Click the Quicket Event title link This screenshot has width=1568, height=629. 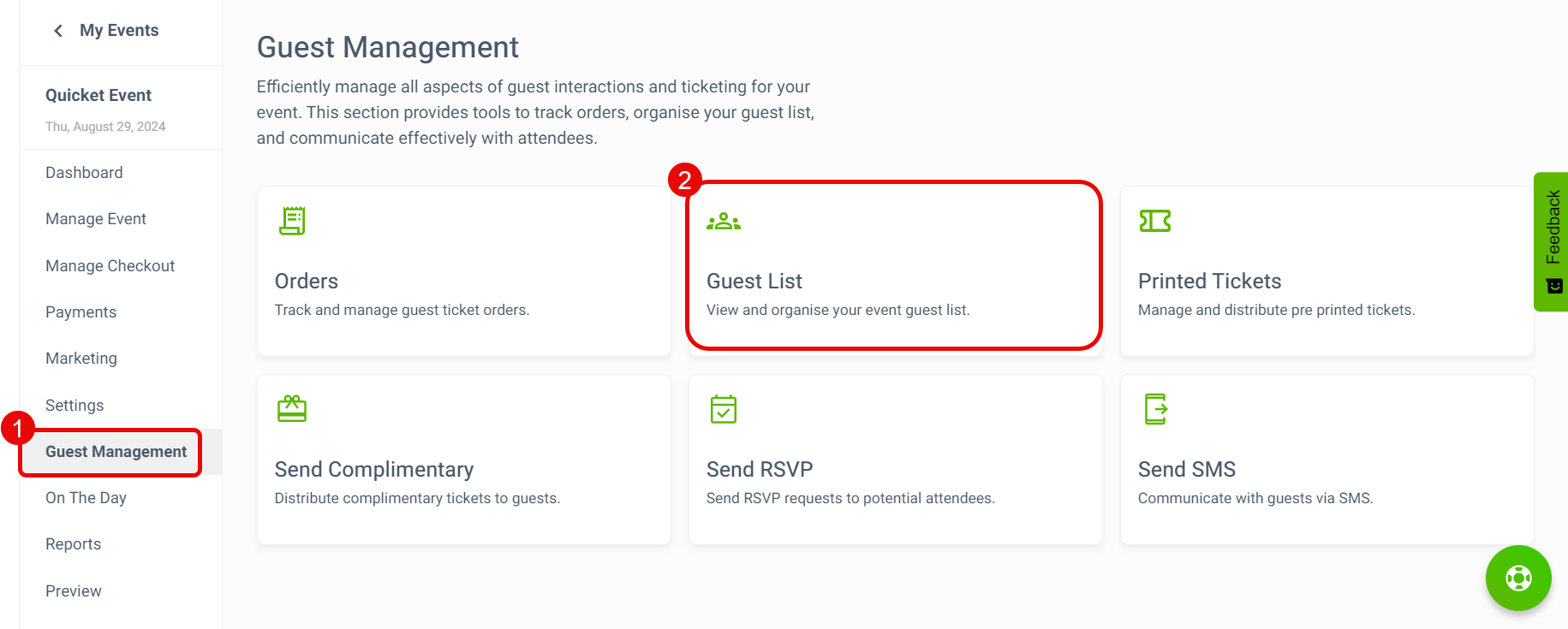[x=98, y=95]
